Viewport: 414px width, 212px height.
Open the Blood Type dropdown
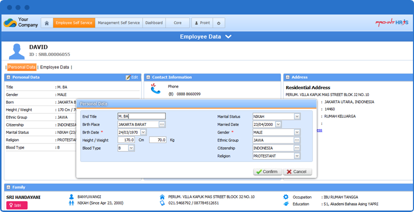(131, 148)
